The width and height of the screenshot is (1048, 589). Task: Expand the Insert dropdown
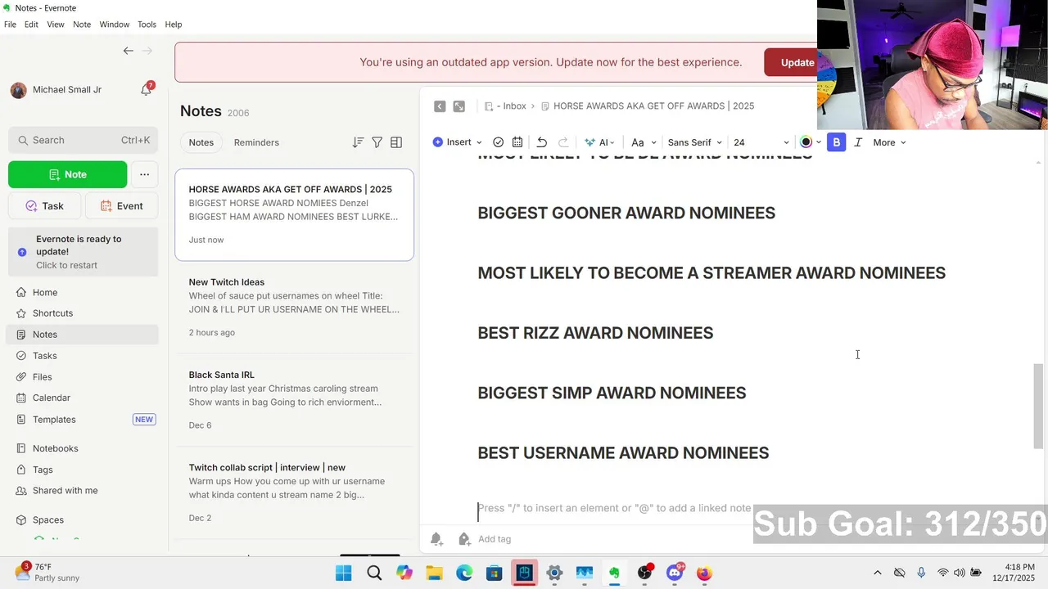[458, 142]
